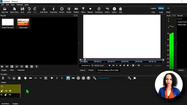Click the playlist update icon

(x=12, y=66)
